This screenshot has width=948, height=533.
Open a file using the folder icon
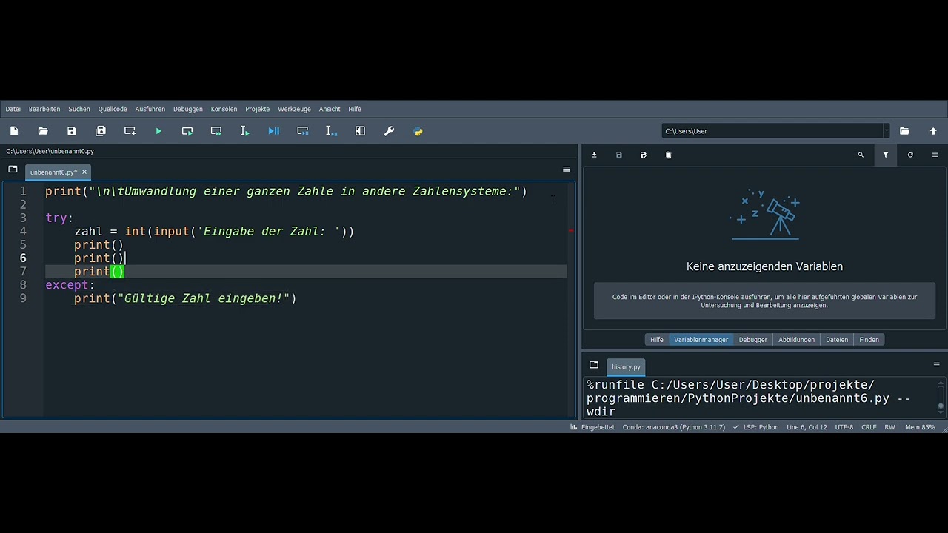pos(43,131)
